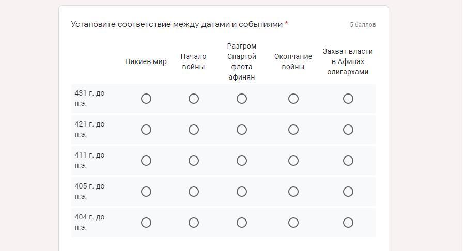The width and height of the screenshot is (466, 251).
Task: Select Никиев мир for 421 г. до н.э.
Action: click(146, 130)
